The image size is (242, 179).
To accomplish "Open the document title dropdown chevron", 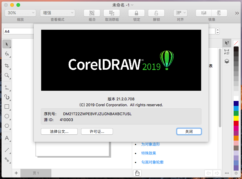I will pos(132,5).
